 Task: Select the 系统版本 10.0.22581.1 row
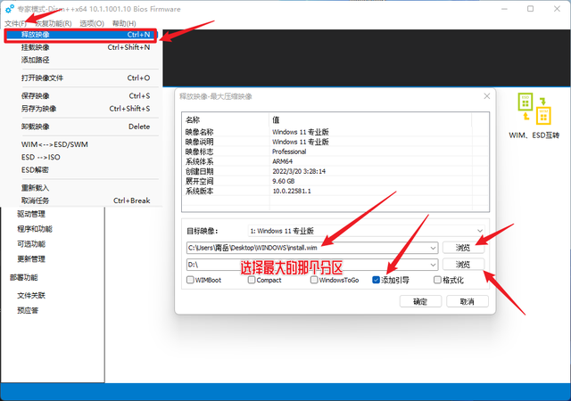335,191
